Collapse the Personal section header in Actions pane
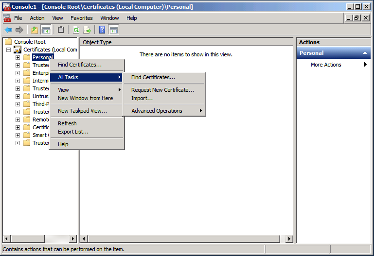 (x=363, y=53)
